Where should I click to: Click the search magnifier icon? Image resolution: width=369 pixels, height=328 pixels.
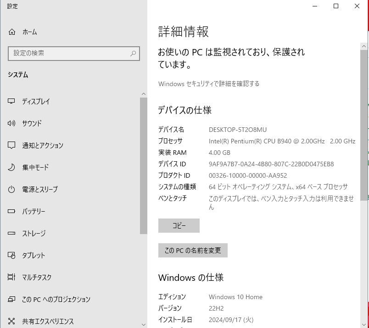tap(133, 53)
